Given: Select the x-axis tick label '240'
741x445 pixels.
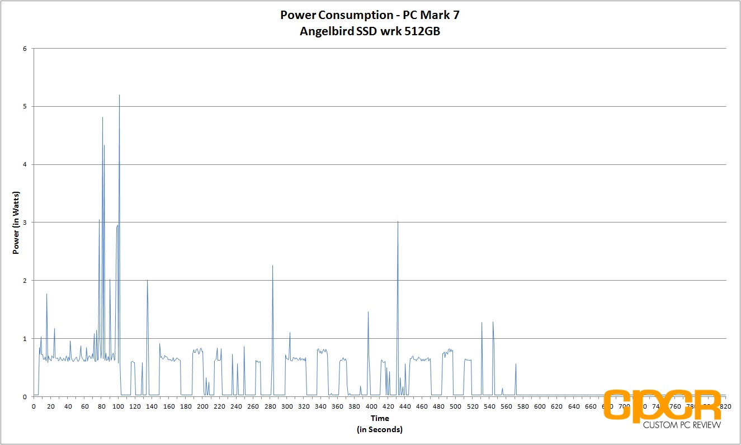Looking at the screenshot, I should pyautogui.click(x=237, y=406).
